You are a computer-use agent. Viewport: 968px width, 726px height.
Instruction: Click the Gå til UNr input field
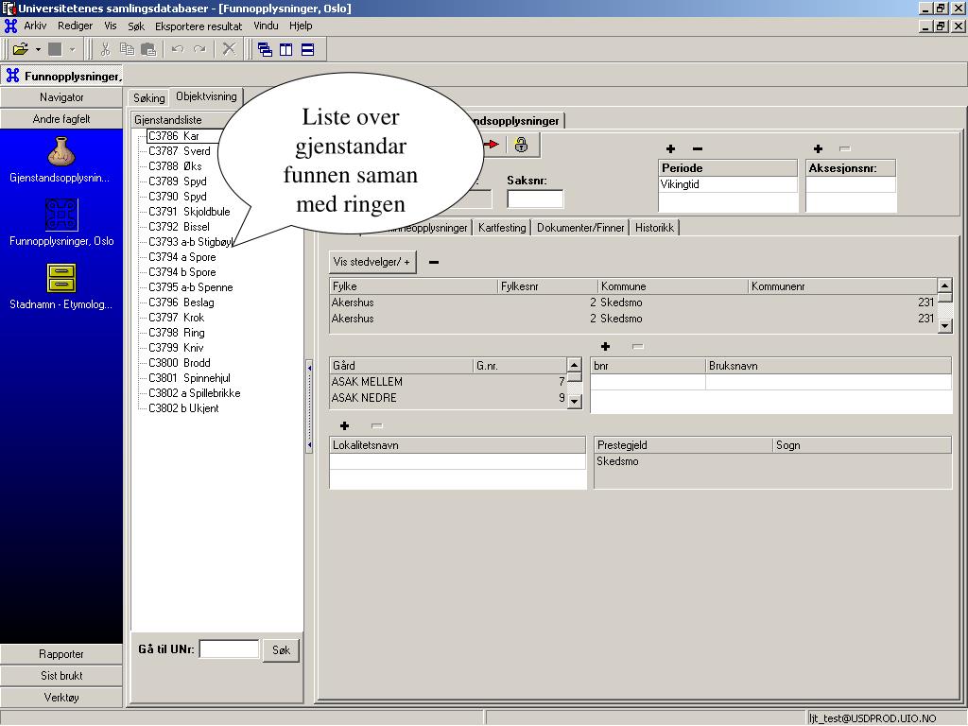(229, 648)
